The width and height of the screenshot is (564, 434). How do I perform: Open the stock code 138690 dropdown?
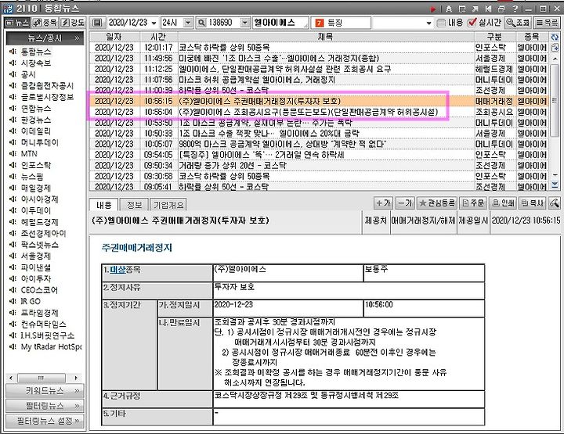click(x=244, y=23)
